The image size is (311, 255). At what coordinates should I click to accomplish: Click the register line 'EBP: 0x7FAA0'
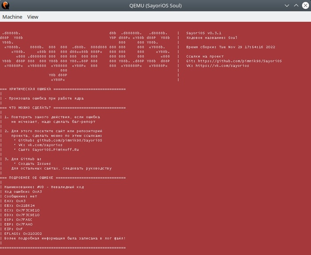click(18, 224)
